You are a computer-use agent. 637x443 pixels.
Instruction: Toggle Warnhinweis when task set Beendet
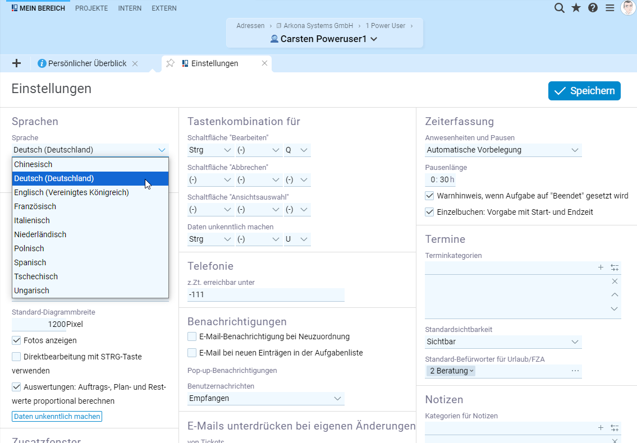coord(429,196)
